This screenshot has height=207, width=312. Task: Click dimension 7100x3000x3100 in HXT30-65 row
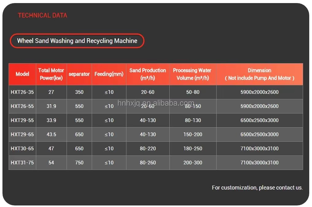tap(260, 148)
